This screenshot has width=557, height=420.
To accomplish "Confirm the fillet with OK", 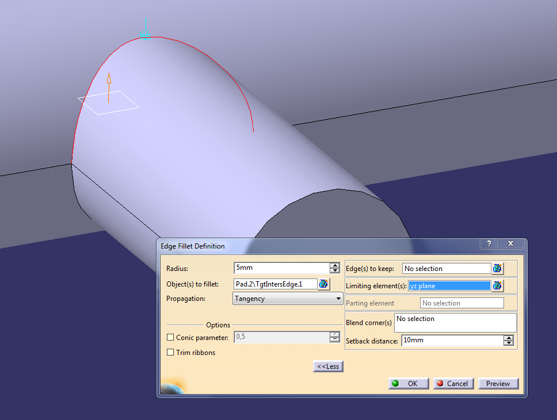I will pyautogui.click(x=409, y=383).
